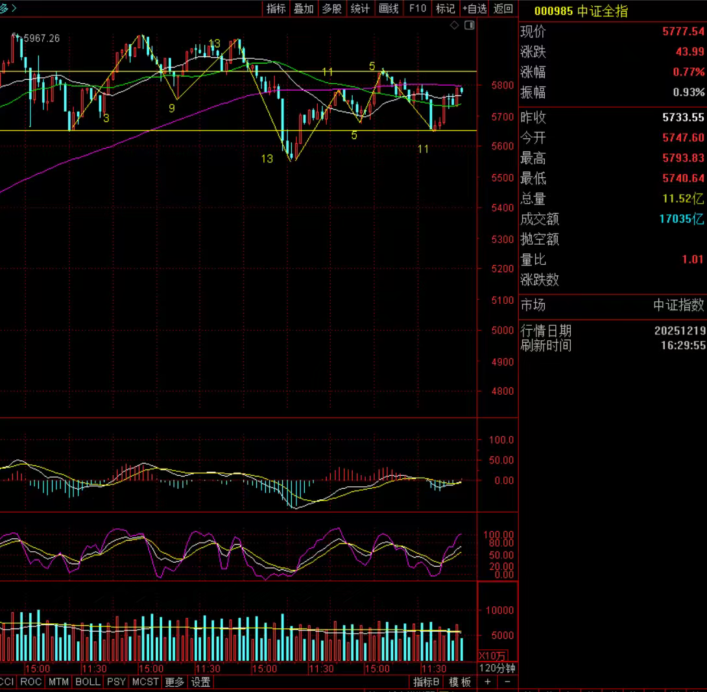The height and width of the screenshot is (692, 707).
Task: Toggle the side panel layout icon
Action: pos(470,25)
